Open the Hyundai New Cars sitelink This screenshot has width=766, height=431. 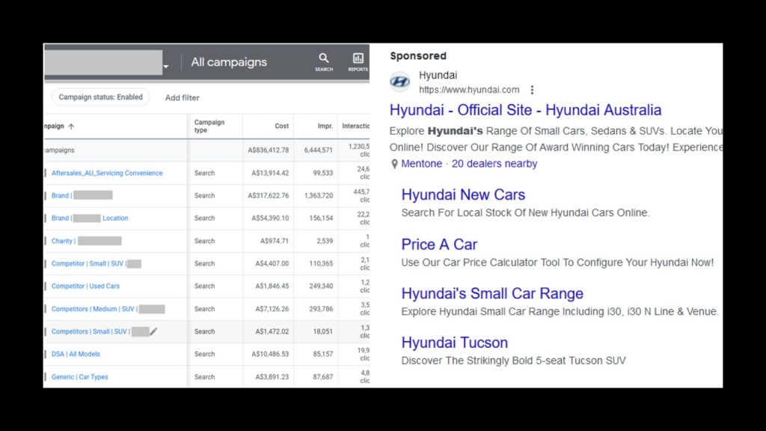[x=463, y=195]
